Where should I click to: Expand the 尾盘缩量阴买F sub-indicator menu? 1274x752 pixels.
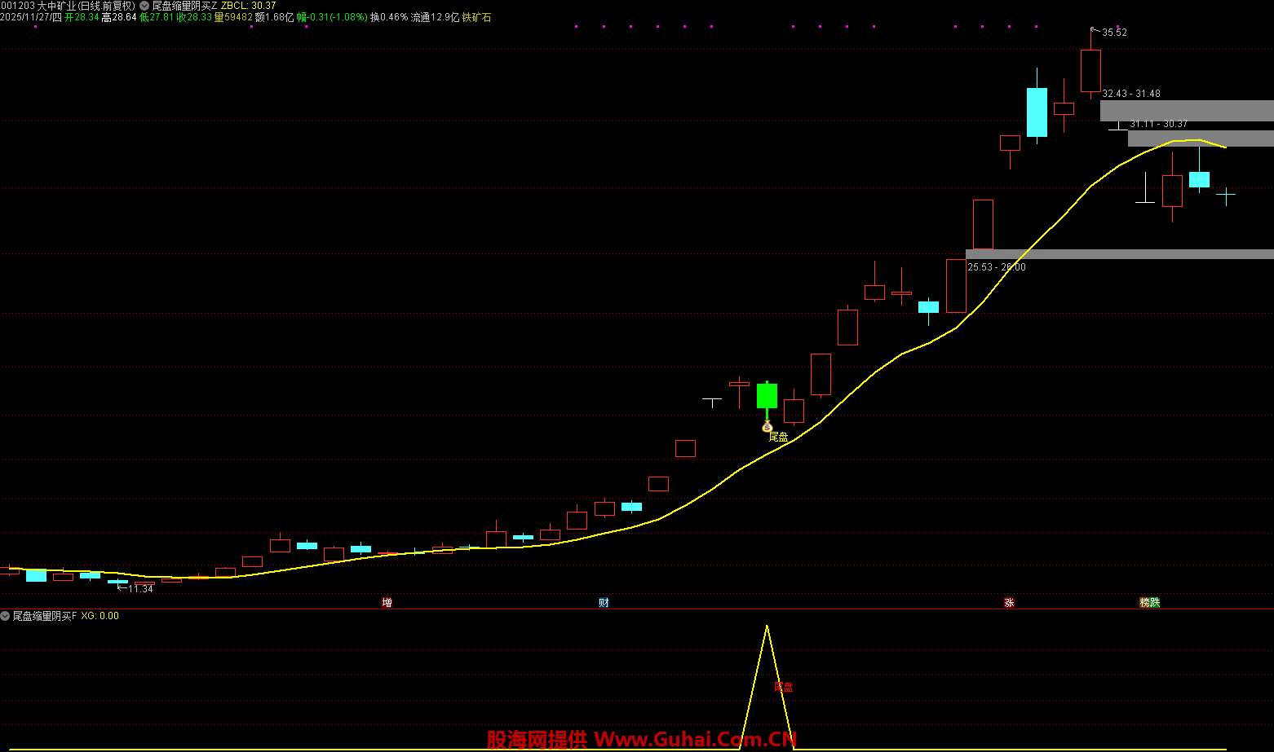point(6,616)
